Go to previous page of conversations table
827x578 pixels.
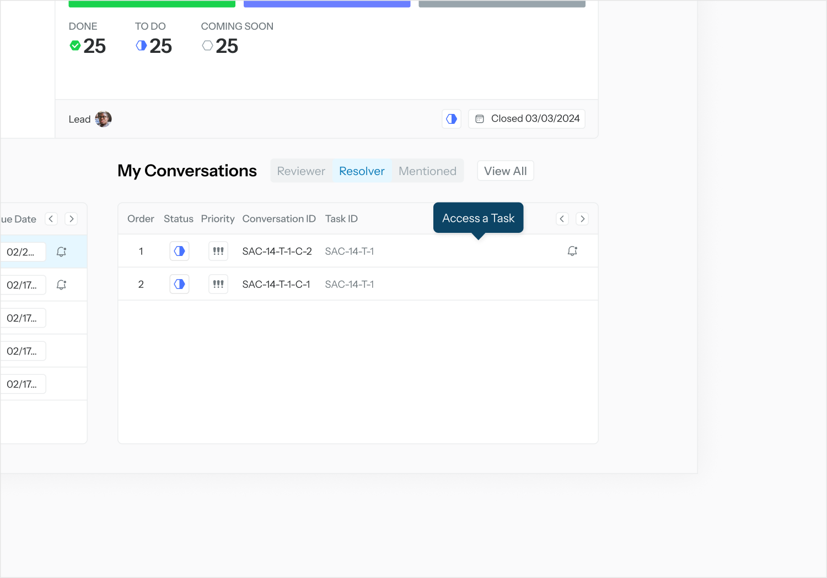click(x=562, y=219)
